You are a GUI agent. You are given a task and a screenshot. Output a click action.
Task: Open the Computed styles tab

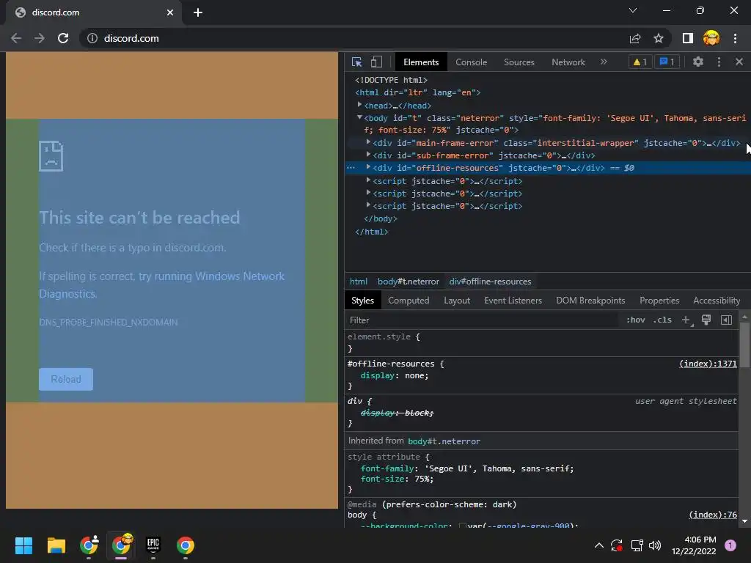[408, 301]
